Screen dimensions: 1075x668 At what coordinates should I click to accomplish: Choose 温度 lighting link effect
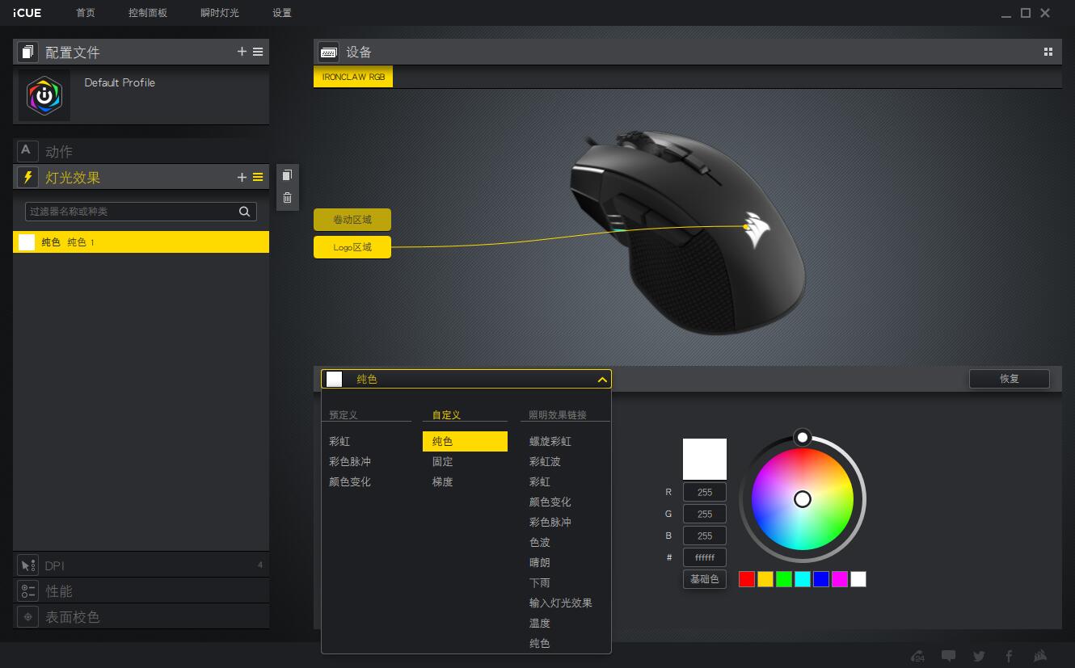539,624
